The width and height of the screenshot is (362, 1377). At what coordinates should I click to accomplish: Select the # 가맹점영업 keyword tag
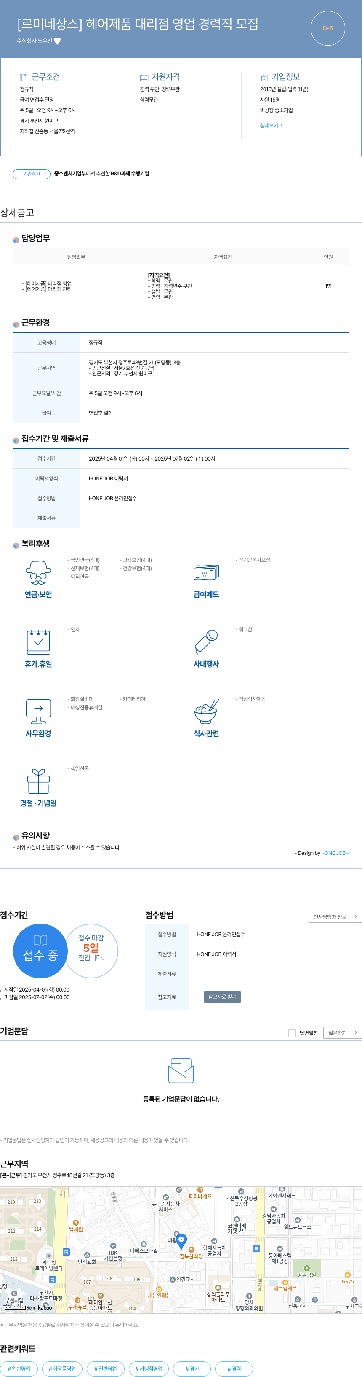[x=149, y=1369]
